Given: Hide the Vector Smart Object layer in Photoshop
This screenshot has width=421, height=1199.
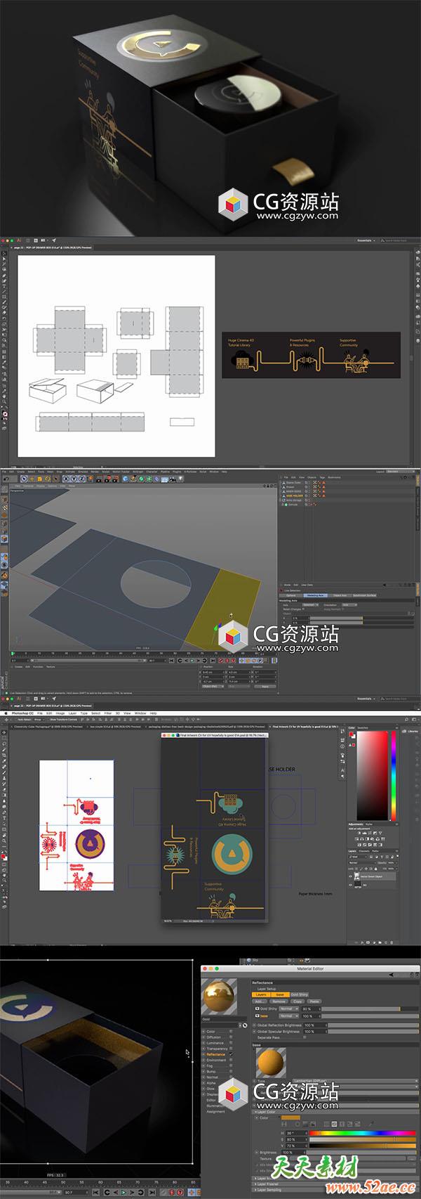Looking at the screenshot, I should pyautogui.click(x=350, y=876).
